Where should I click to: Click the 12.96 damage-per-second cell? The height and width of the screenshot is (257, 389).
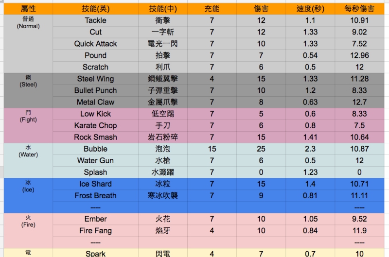(x=359, y=55)
